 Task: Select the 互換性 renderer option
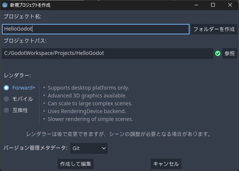[x=16, y=110]
